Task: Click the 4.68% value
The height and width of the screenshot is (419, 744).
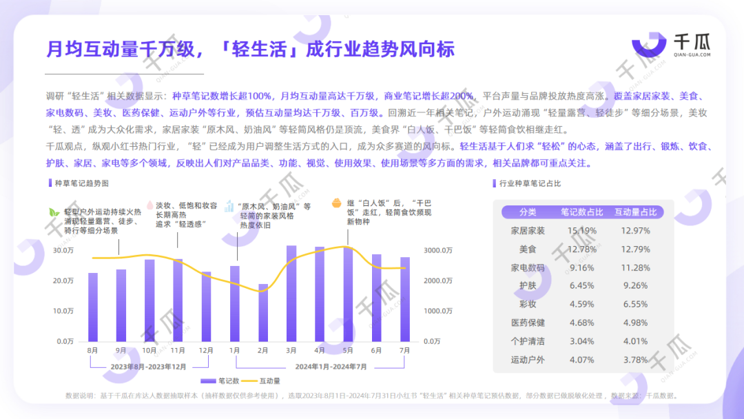Action: (x=581, y=323)
